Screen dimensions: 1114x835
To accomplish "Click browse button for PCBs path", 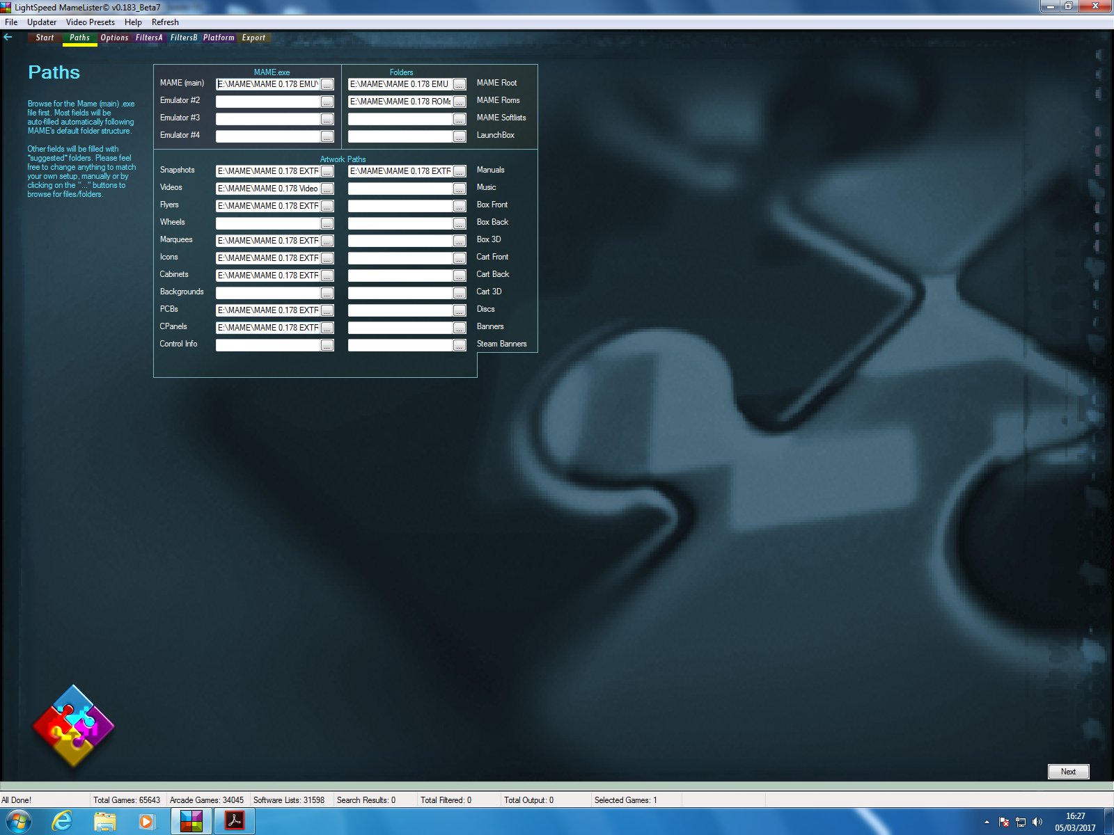I will [x=327, y=310].
